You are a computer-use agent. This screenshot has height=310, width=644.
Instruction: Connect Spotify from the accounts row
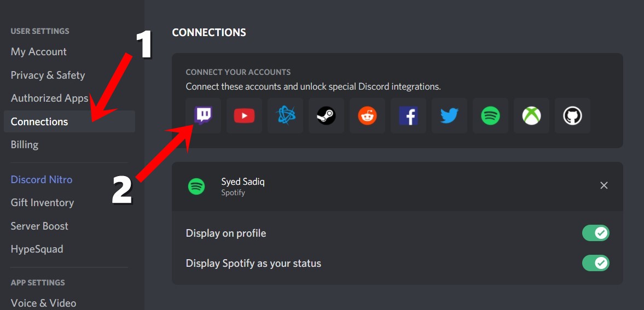pos(490,115)
